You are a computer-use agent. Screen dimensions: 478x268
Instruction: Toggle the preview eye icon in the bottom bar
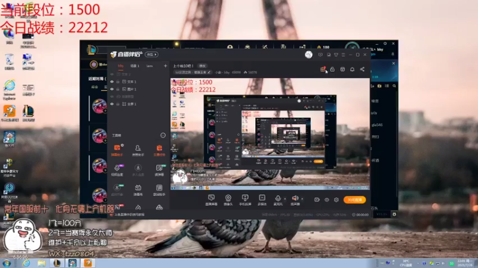pyautogui.click(x=327, y=200)
